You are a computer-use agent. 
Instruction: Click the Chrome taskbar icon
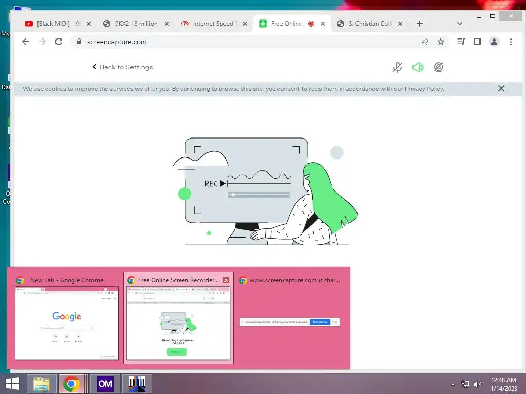click(x=71, y=384)
